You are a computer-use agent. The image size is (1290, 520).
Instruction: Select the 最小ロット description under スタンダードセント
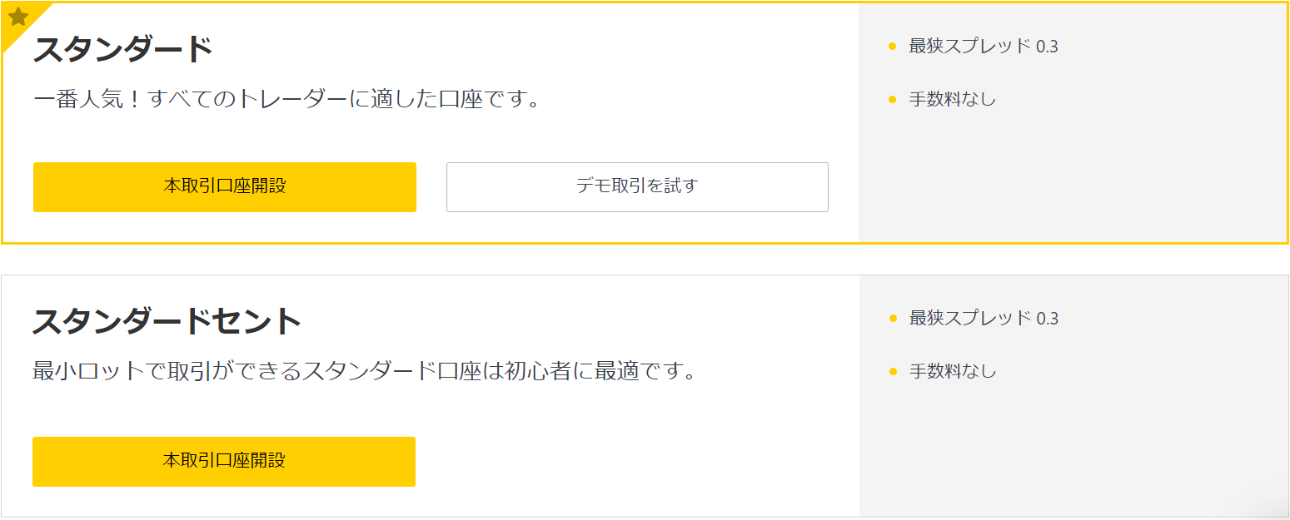[364, 371]
